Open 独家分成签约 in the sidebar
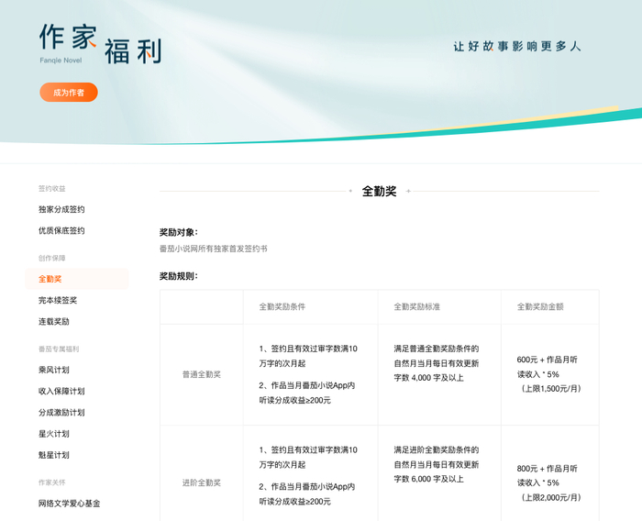The height and width of the screenshot is (521, 642). click(61, 209)
